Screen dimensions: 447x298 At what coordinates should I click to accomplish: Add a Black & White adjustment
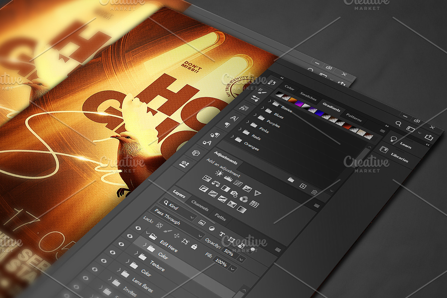click(225, 188)
